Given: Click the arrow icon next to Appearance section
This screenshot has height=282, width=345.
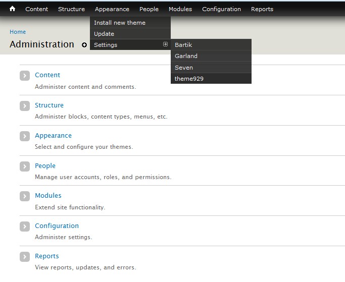Looking at the screenshot, I should click(25, 136).
